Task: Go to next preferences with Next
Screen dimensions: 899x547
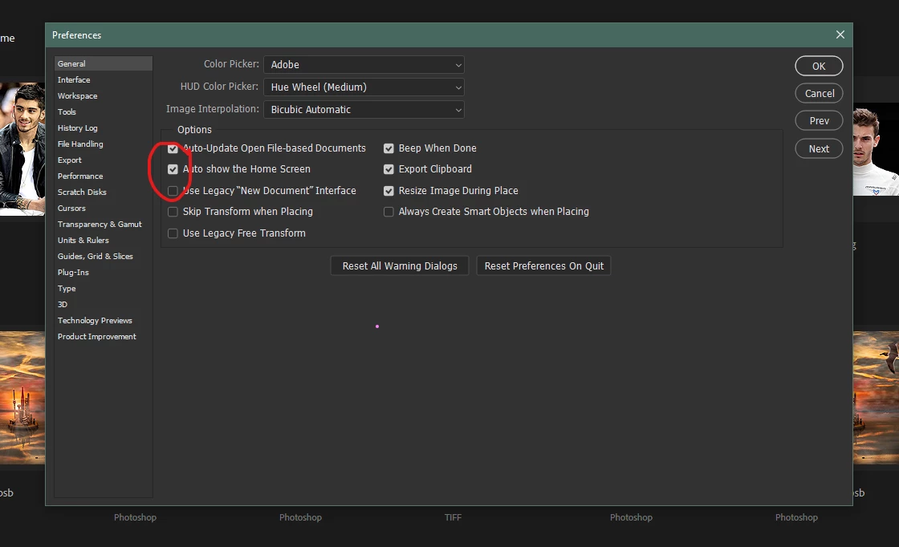Action: tap(819, 149)
